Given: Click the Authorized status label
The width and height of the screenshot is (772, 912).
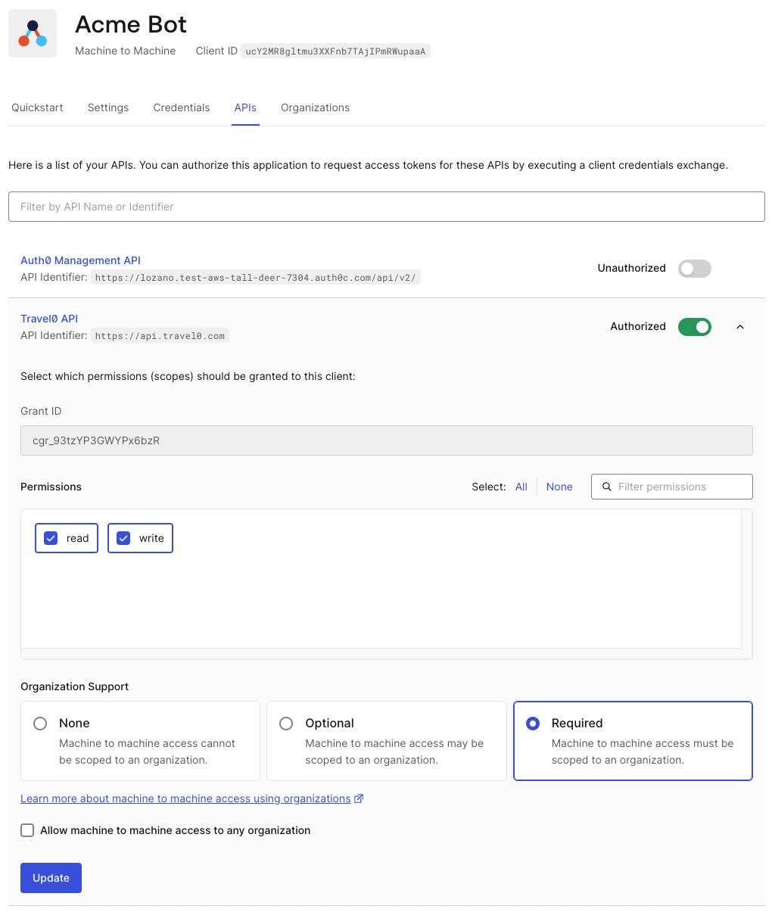Looking at the screenshot, I should [638, 326].
